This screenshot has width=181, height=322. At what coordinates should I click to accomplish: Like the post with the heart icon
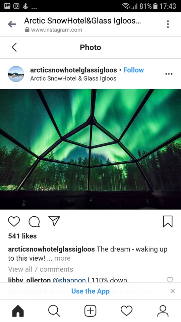pos(14,222)
